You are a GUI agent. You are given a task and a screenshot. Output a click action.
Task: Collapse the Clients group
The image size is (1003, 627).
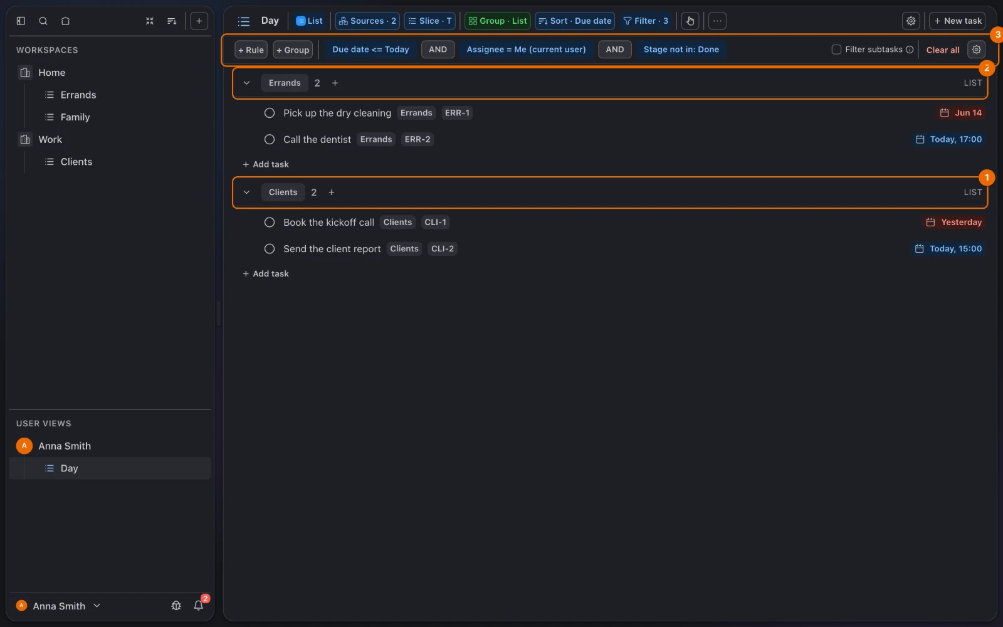click(246, 192)
